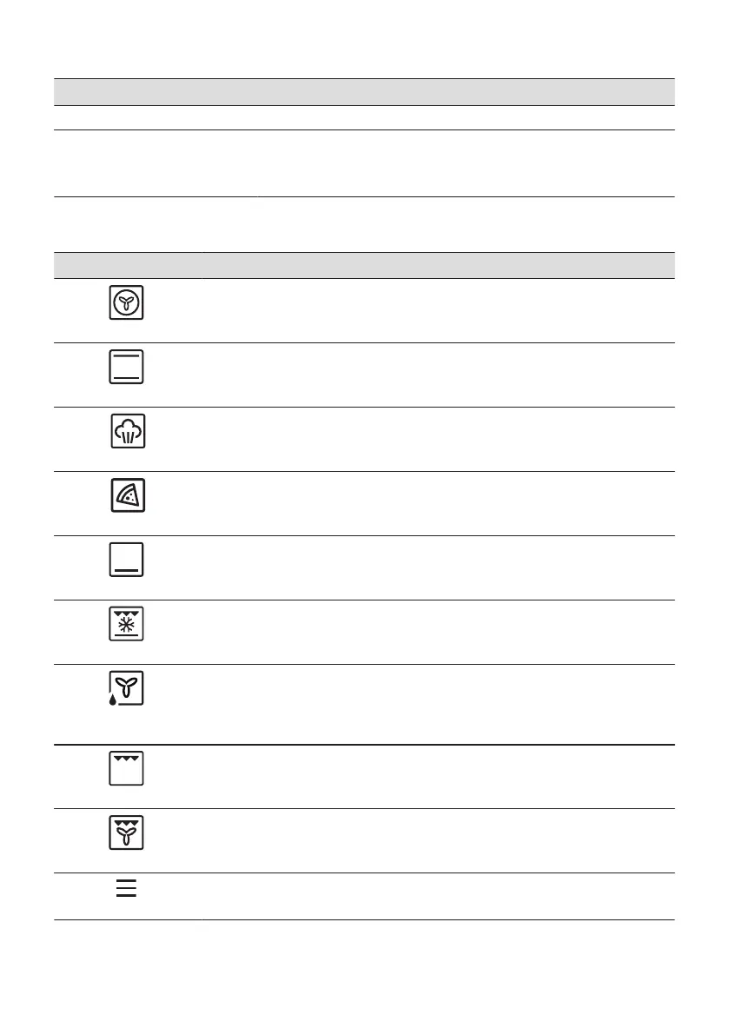Viewport: 729px width, 1035px height.
Task: Choose the Grill zigzag-only icon
Action: [127, 768]
